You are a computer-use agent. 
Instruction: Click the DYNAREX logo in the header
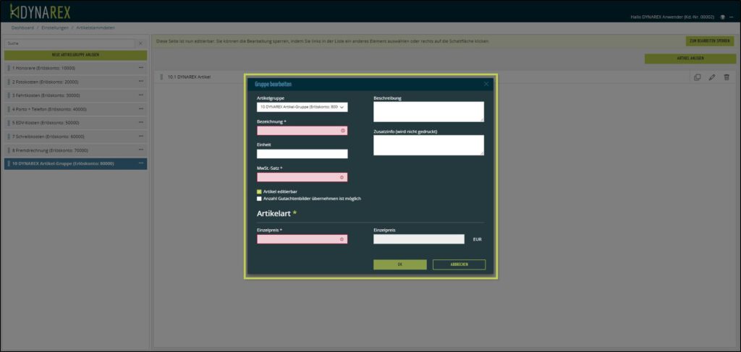(41, 12)
